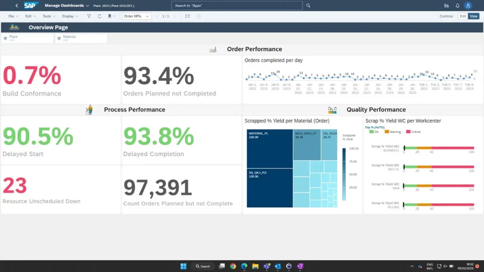Select MATERIAL_PL block in treemap
Viewport: 484px width, 272px height.
[269, 149]
